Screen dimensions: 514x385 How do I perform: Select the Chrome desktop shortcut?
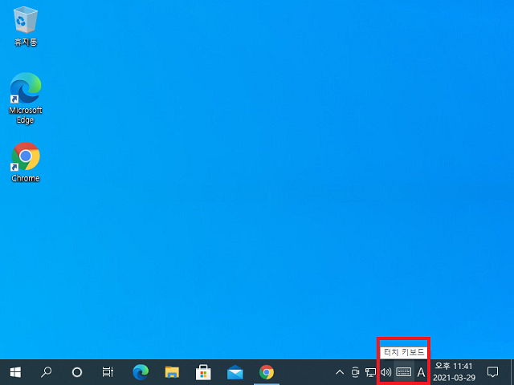click(26, 162)
